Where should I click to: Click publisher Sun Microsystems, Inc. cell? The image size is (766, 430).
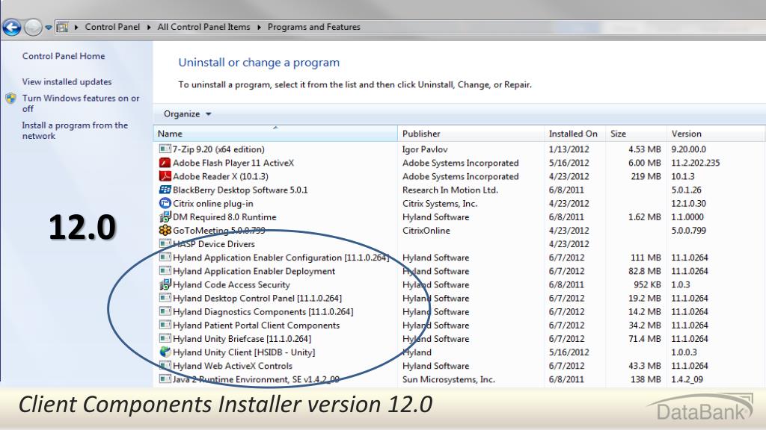tap(449, 380)
